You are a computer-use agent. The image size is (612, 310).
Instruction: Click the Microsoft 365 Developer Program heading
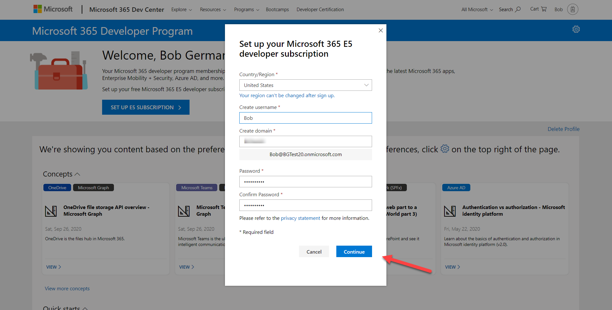[x=112, y=31]
